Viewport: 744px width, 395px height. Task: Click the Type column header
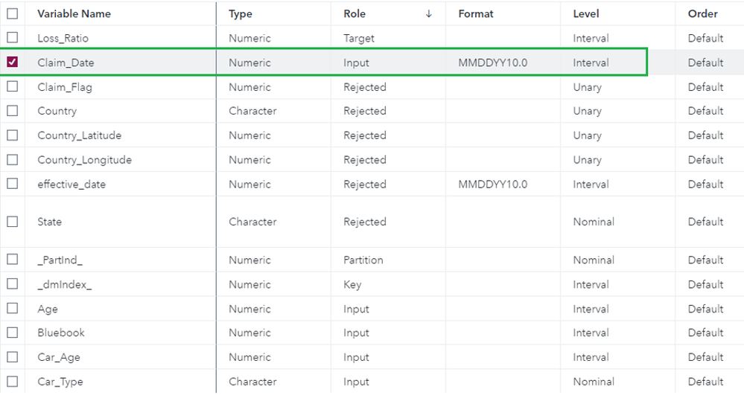[x=241, y=13]
